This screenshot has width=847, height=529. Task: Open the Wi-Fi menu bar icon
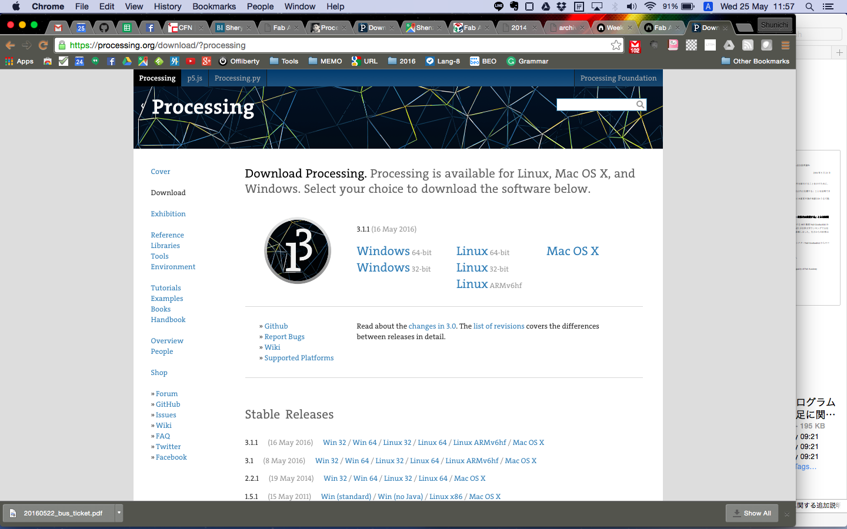pos(650,6)
